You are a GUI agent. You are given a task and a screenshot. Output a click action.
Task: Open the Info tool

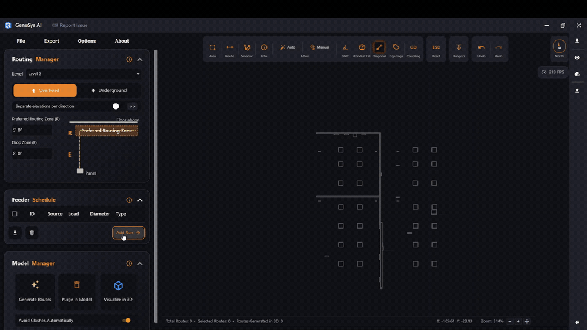pyautogui.click(x=264, y=50)
